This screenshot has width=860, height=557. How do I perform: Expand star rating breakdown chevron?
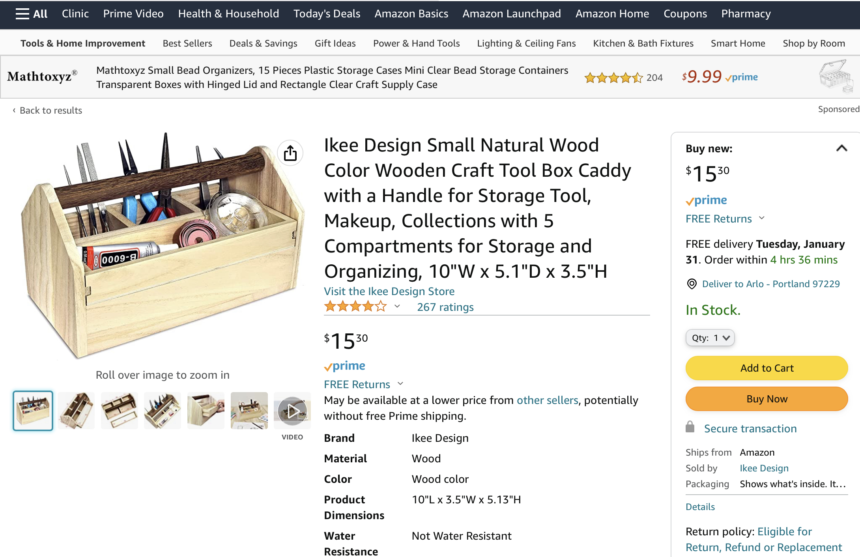397,307
